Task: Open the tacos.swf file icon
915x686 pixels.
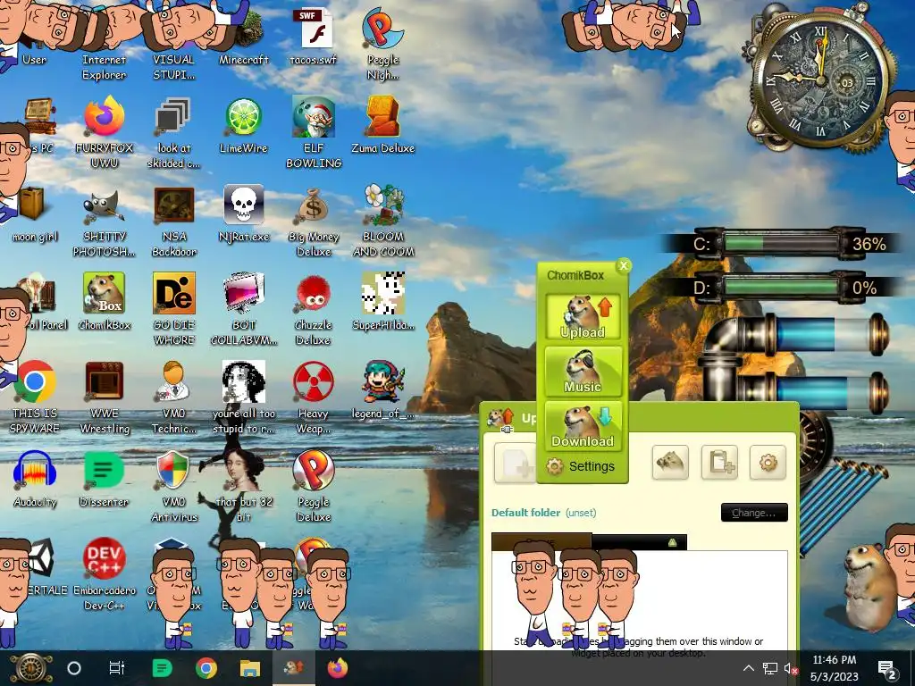Action: tap(314, 35)
